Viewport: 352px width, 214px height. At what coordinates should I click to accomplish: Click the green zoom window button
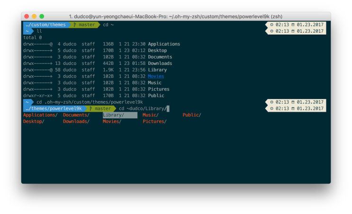(x=42, y=17)
